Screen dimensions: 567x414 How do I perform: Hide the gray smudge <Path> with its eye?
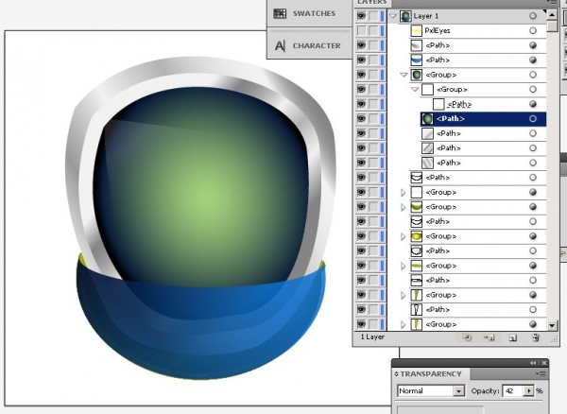click(x=361, y=45)
